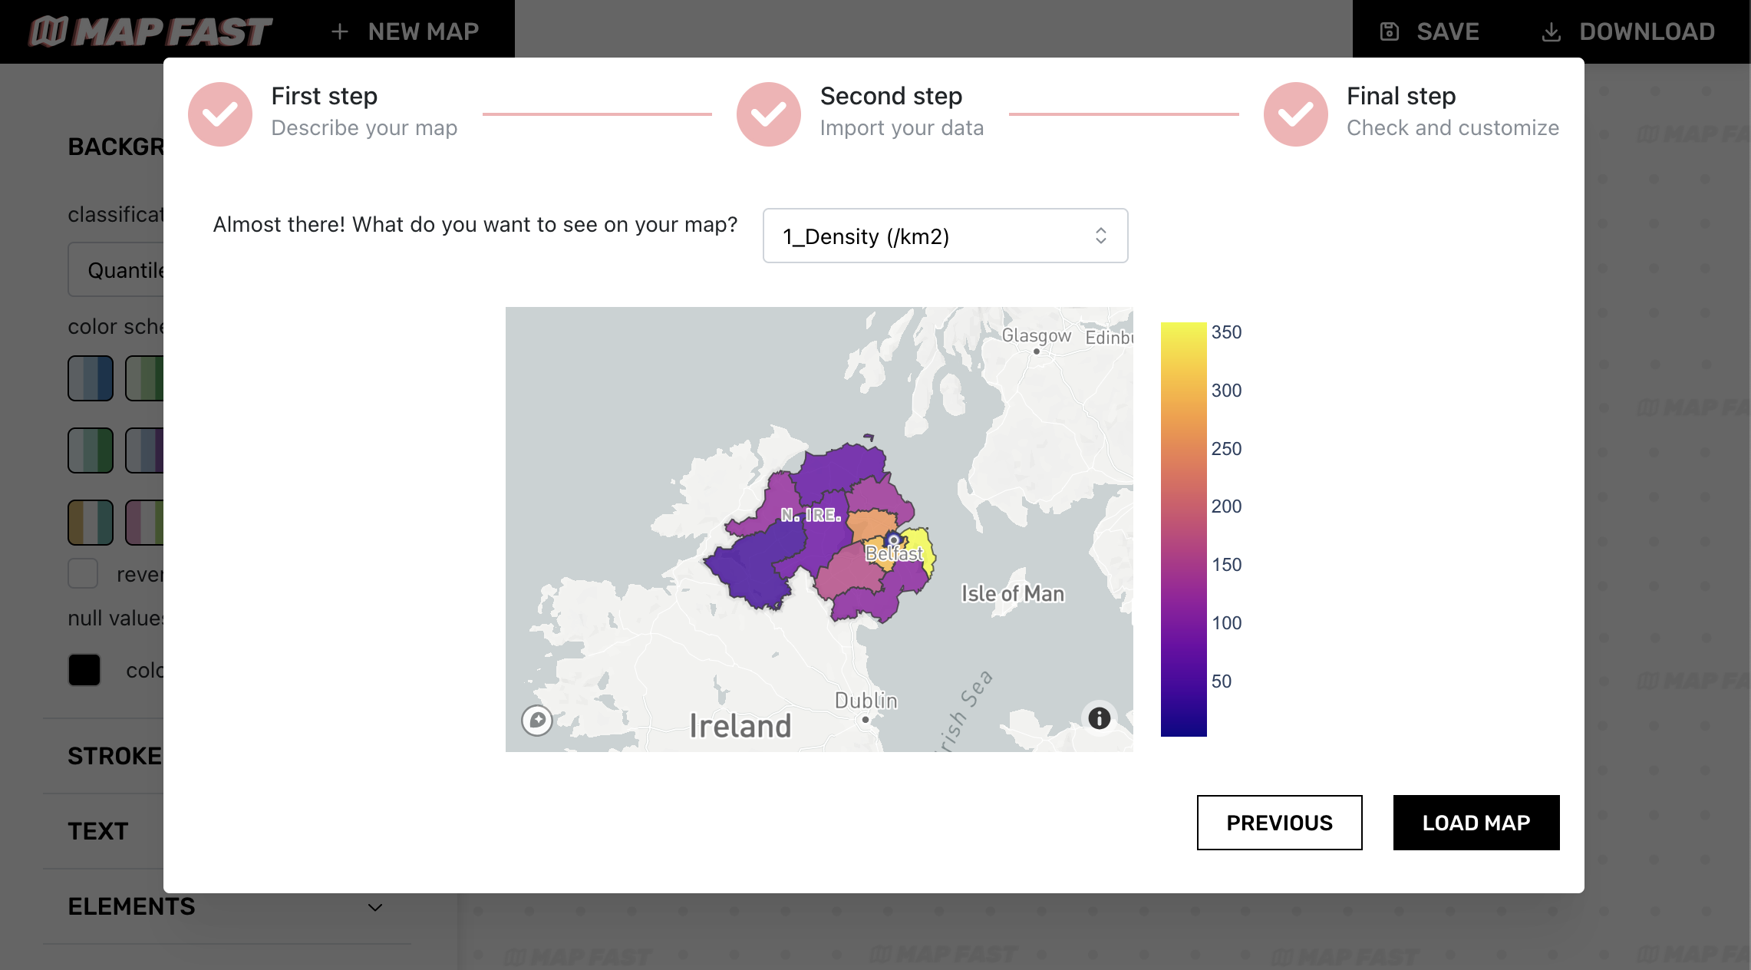1751x970 pixels.
Task: Select the blue color scheme swatch
Action: (91, 378)
